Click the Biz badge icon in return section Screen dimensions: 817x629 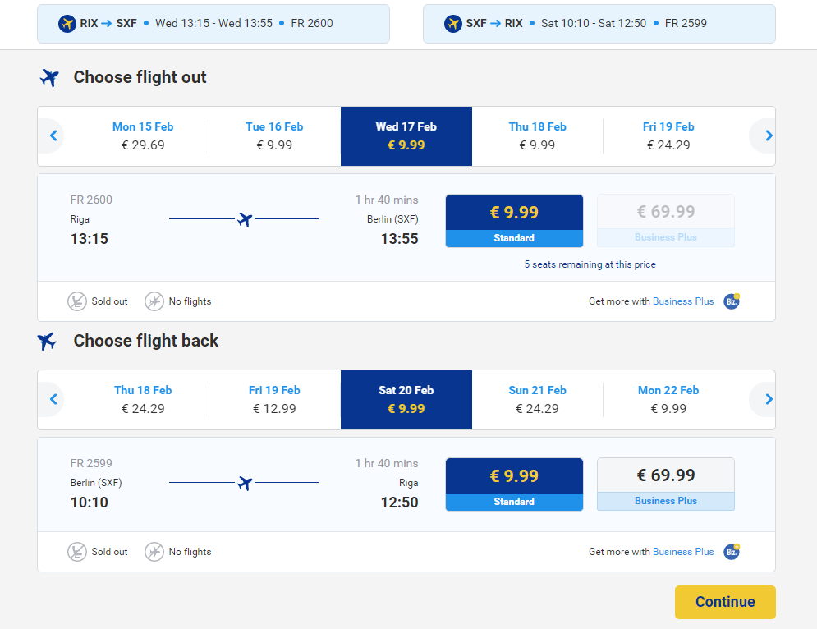(x=732, y=551)
